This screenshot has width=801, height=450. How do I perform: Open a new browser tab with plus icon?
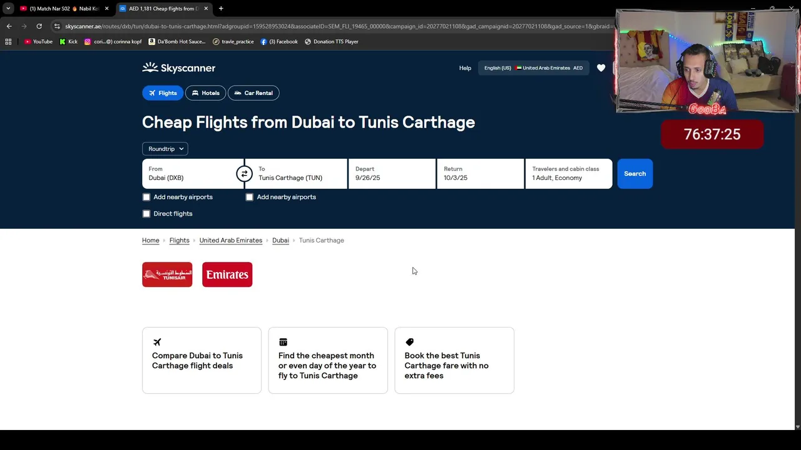click(221, 9)
